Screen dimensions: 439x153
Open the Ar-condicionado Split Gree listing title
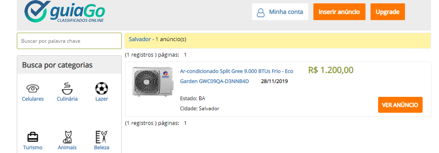click(x=237, y=76)
